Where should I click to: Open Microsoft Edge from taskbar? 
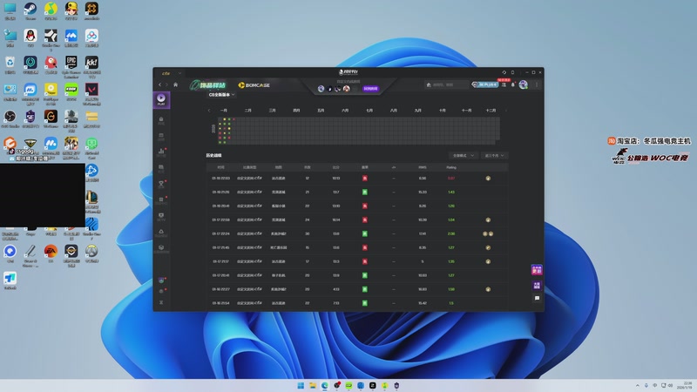(x=324, y=385)
